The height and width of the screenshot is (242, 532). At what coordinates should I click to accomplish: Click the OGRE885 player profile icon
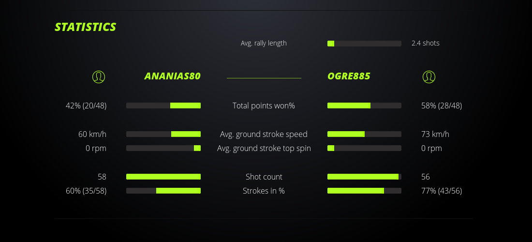point(429,76)
